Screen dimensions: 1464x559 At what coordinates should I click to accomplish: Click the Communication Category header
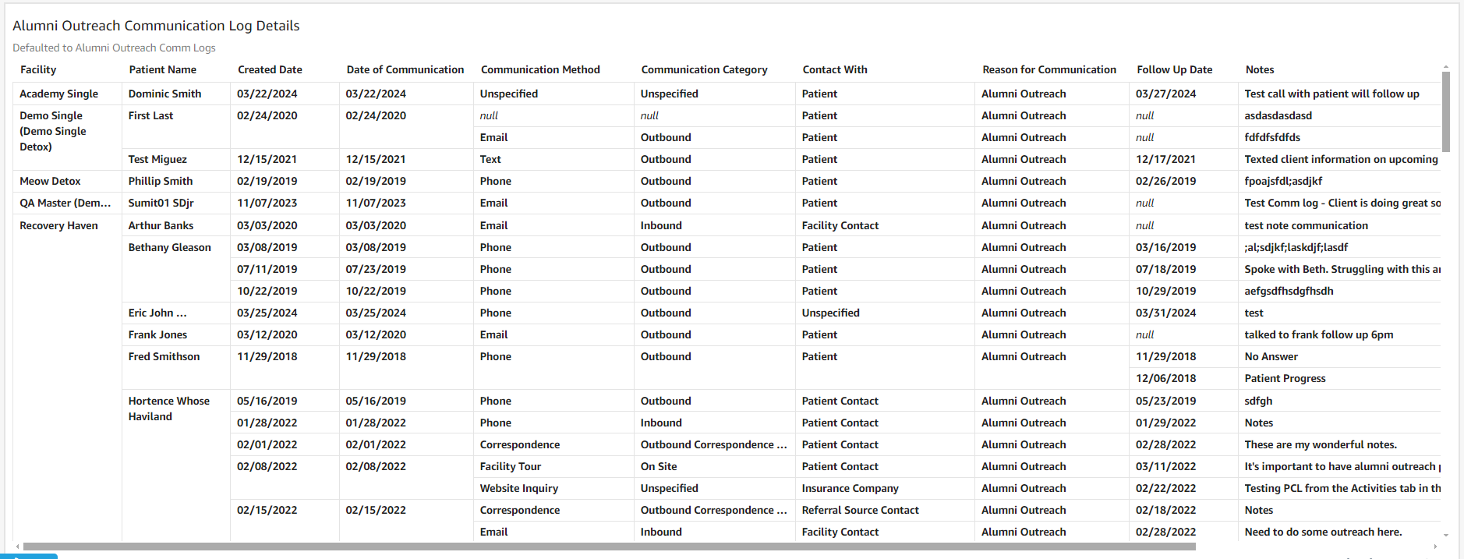point(704,69)
